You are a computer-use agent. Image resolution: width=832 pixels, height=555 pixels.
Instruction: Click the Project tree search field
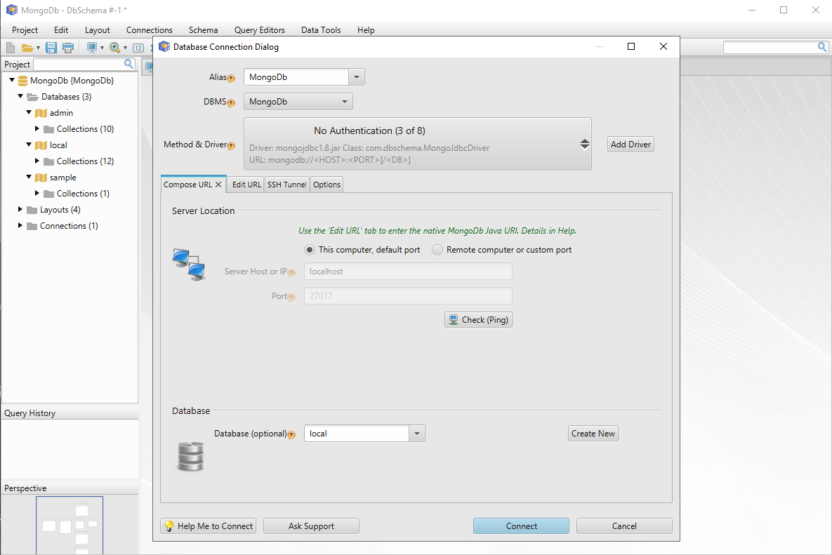[x=79, y=64]
